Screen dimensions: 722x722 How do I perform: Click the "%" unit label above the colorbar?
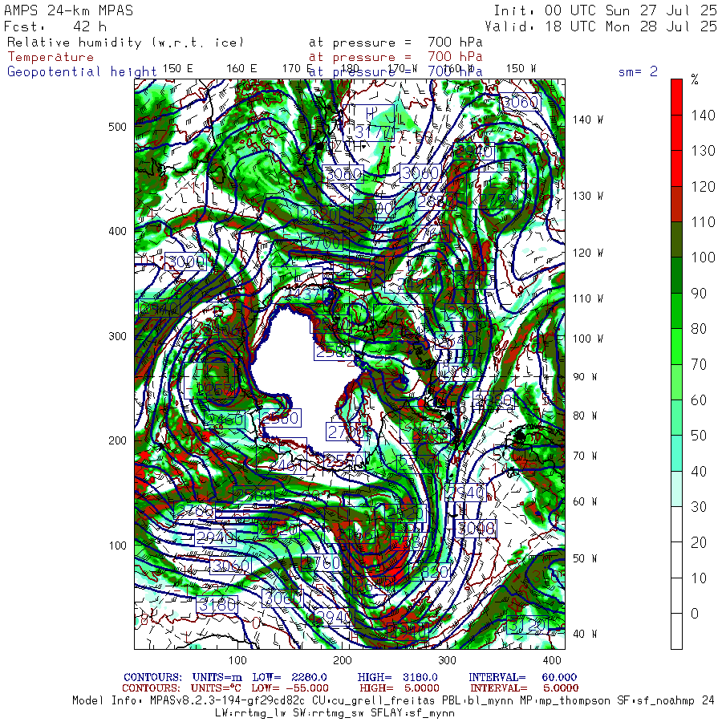pyautogui.click(x=695, y=80)
